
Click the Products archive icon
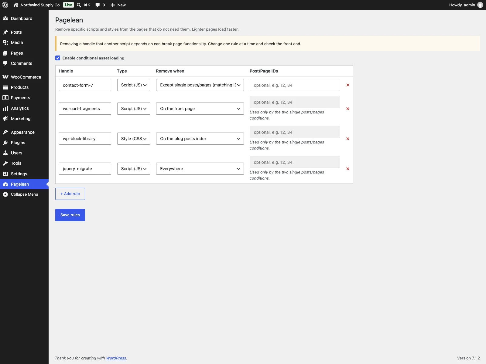5,87
